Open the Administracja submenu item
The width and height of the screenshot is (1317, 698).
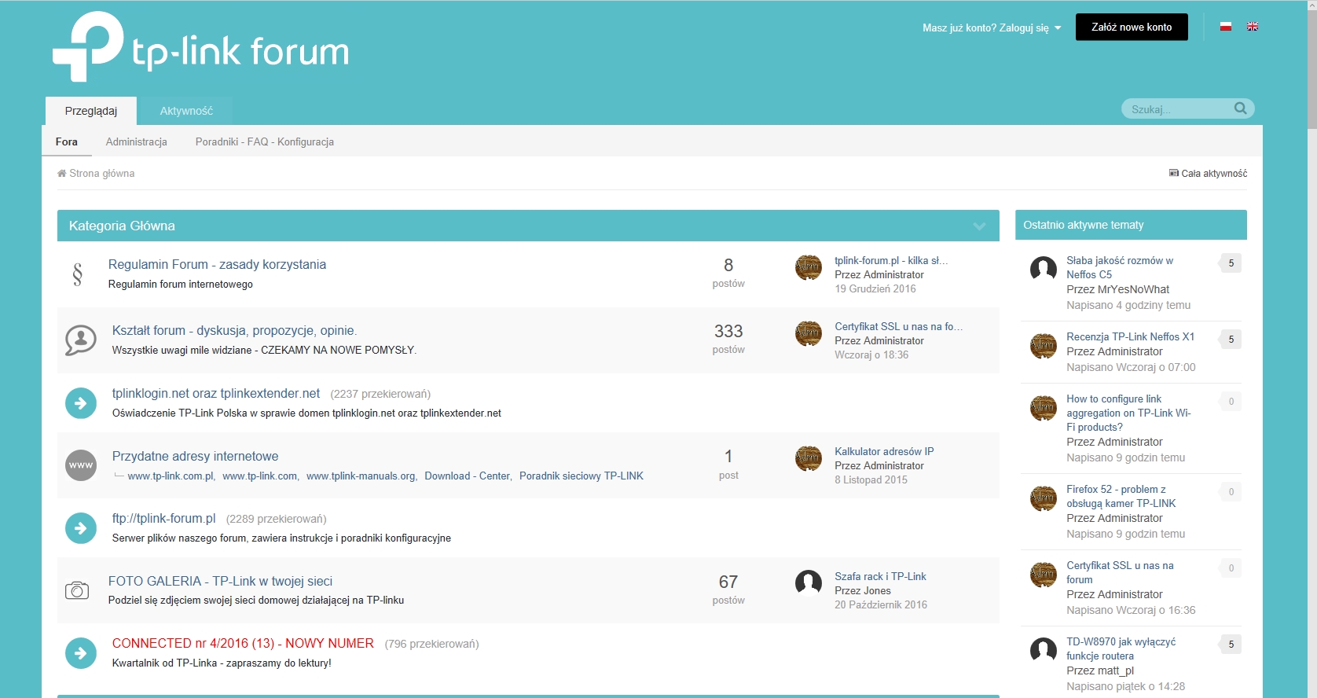137,141
